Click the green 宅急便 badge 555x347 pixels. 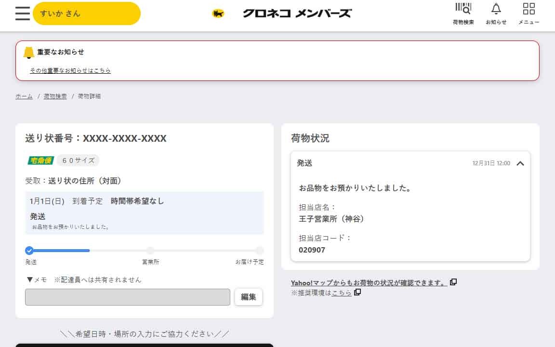tap(40, 160)
